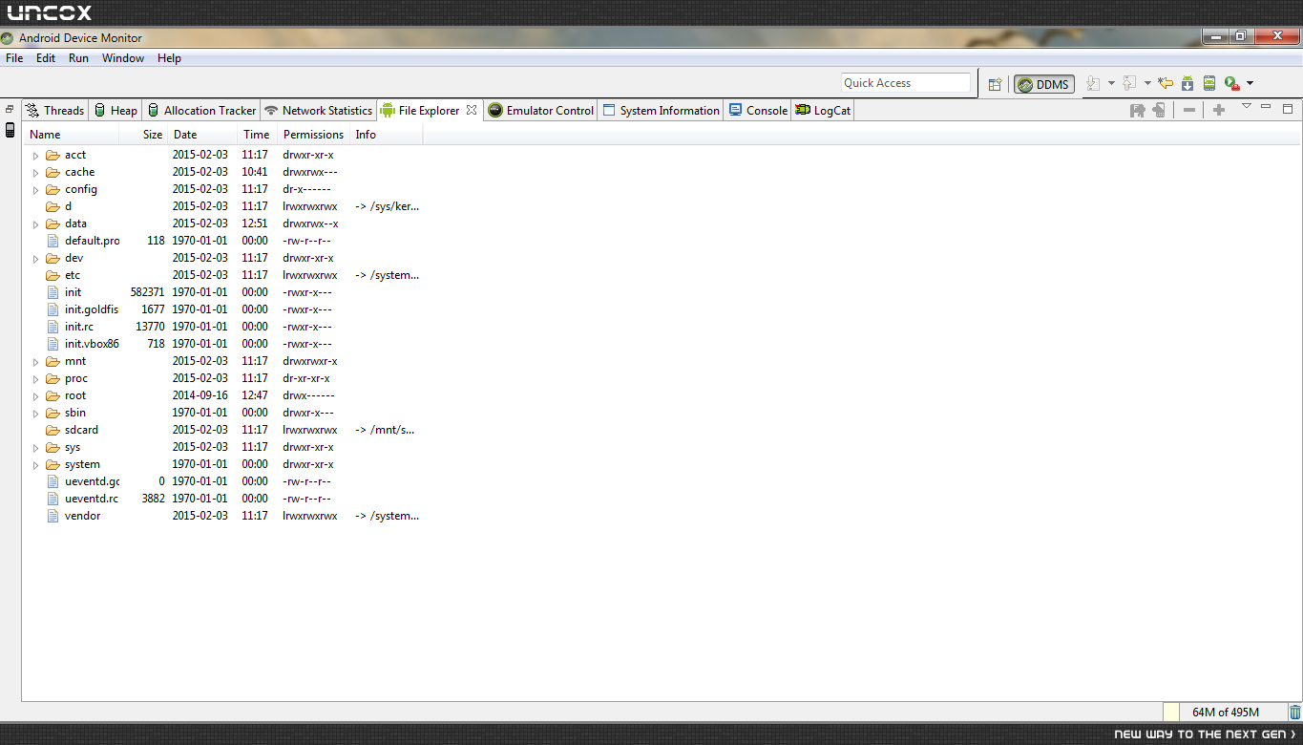The image size is (1303, 745).
Task: Click the folder icon of the cache row
Action: [x=53, y=172]
